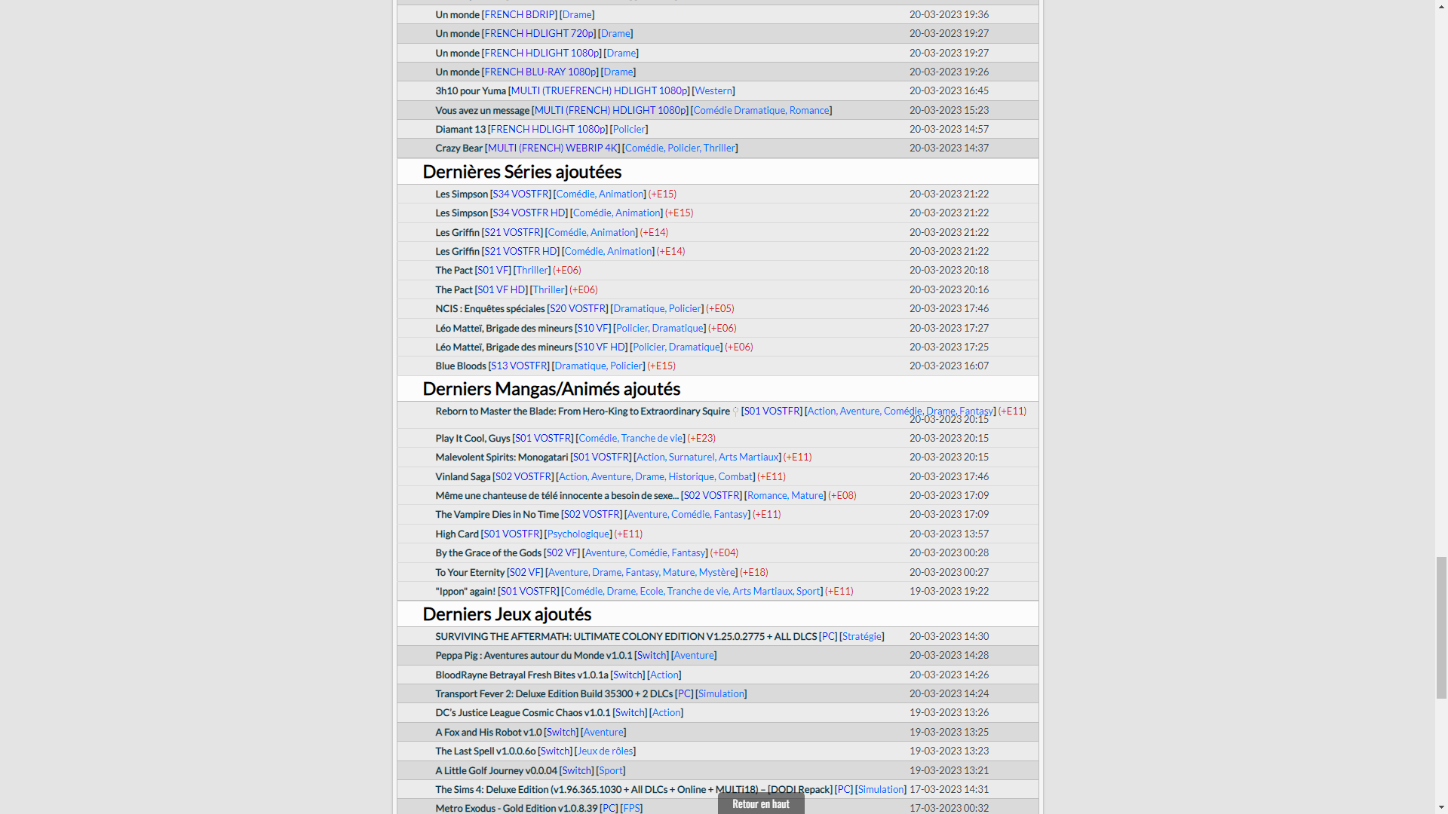Screen dimensions: 1448x814
Task: Open The Sims 4 Deluxe Edition link
Action: [633, 789]
